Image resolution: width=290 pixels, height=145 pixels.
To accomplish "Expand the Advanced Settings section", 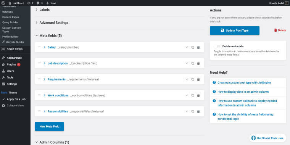I will click(52, 23).
